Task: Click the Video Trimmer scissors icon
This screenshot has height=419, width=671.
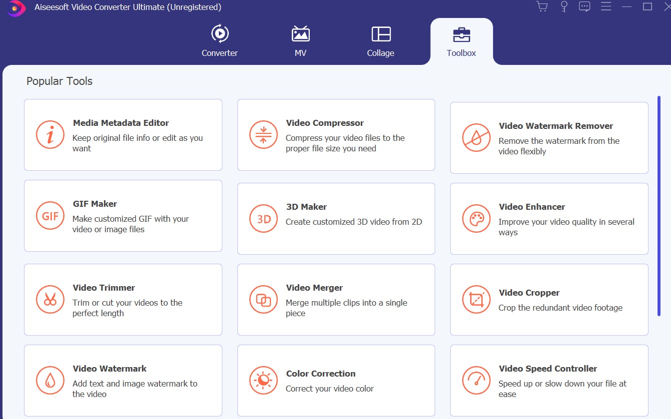Action: tap(50, 299)
